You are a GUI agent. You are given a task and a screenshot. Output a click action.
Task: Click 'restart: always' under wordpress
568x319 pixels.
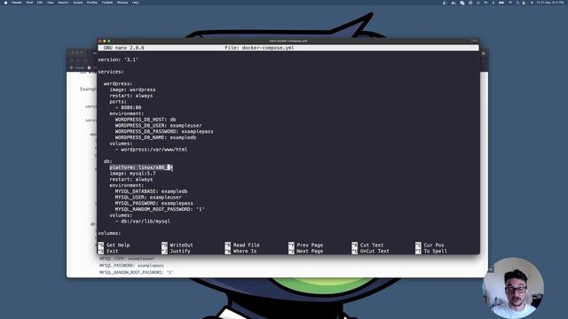131,96
